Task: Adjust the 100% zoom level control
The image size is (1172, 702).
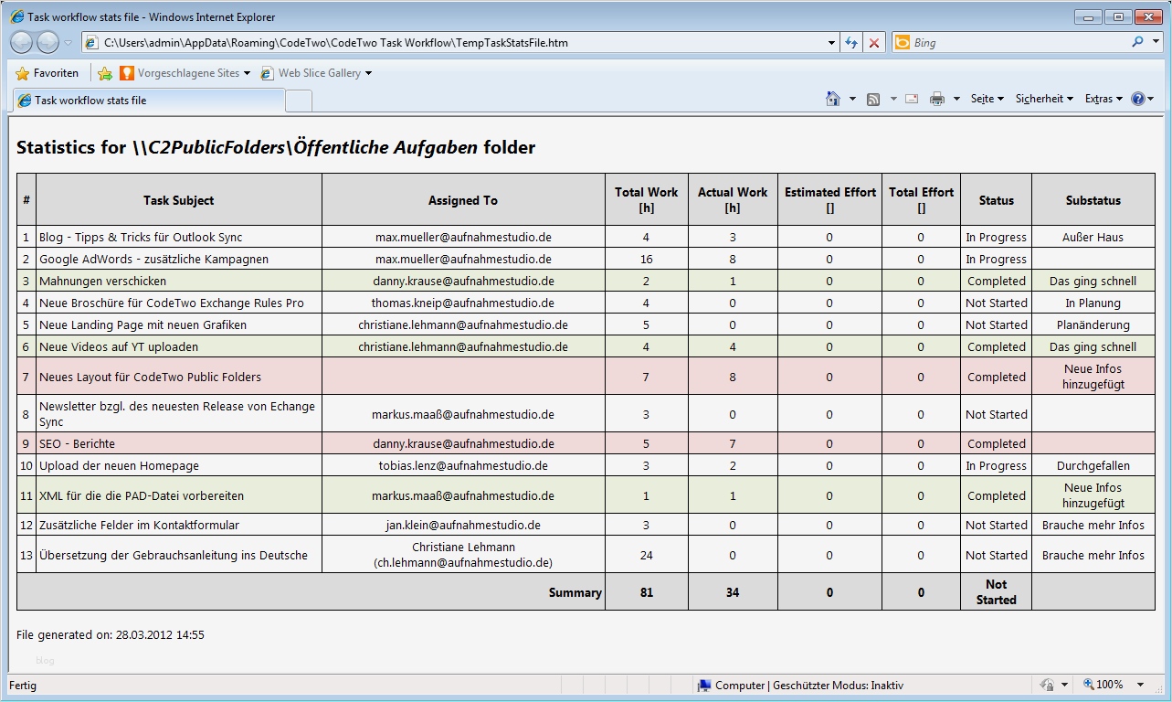Action: (1110, 686)
